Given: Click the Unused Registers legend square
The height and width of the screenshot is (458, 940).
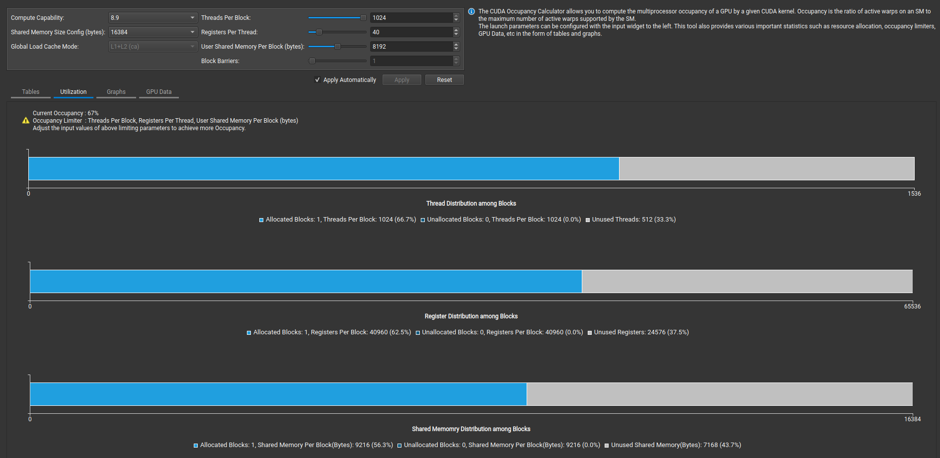Looking at the screenshot, I should tap(590, 333).
